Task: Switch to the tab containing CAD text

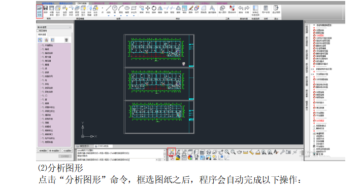Action: pos(66,3)
